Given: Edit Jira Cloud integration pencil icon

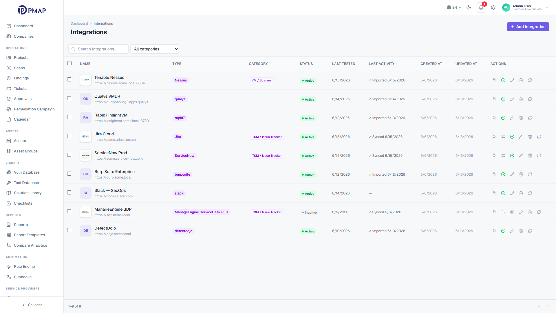Looking at the screenshot, I should tap(521, 137).
